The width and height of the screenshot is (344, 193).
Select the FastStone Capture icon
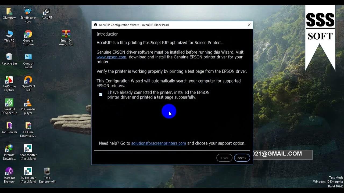(9, 84)
